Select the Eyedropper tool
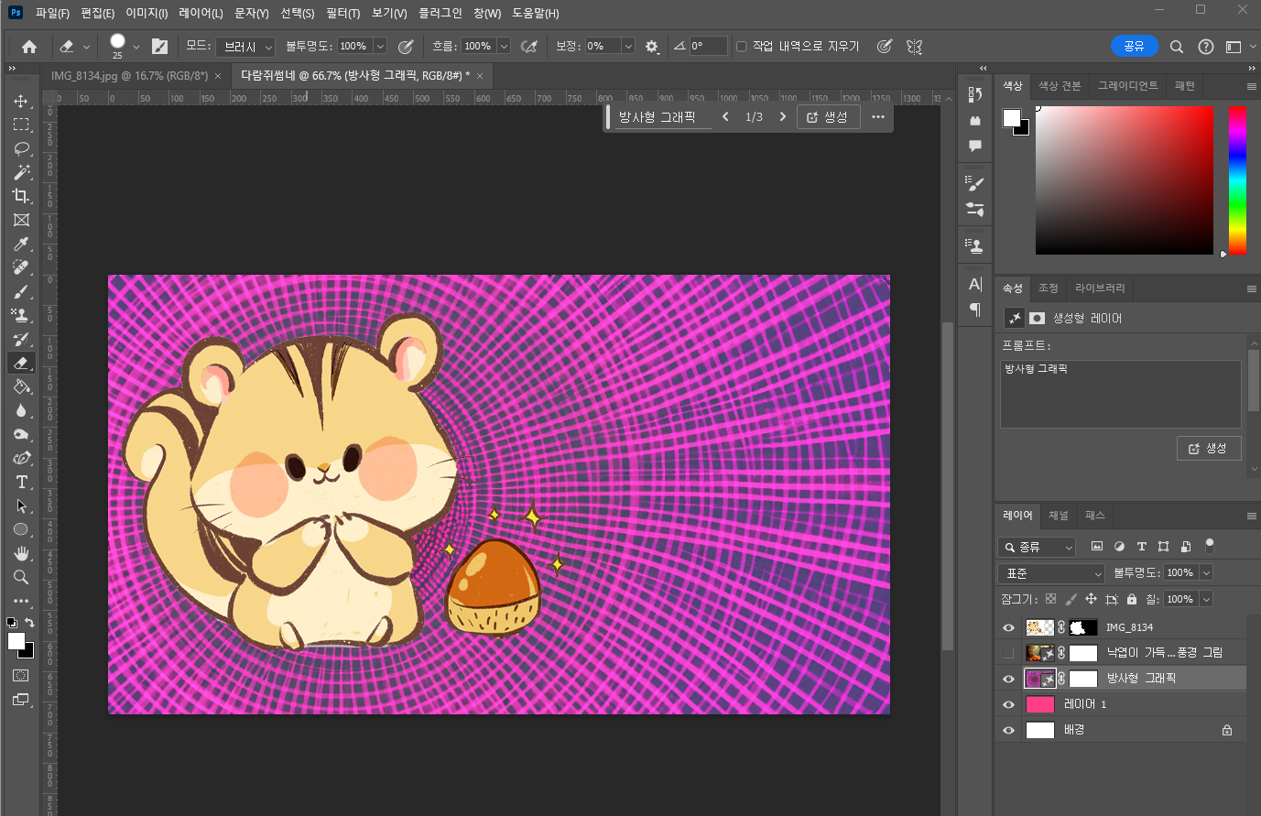 [21, 244]
